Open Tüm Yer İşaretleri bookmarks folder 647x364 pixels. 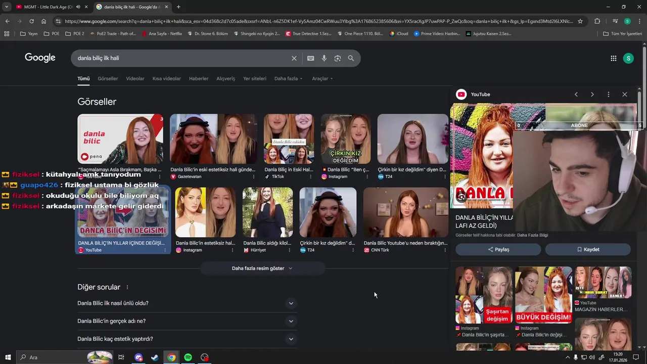(623, 34)
